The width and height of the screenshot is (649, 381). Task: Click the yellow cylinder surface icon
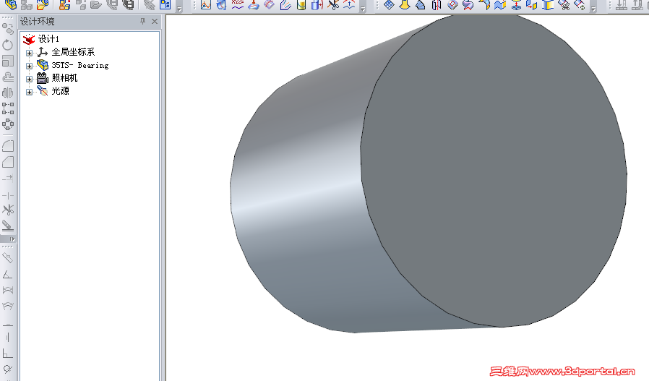[x=301, y=4]
